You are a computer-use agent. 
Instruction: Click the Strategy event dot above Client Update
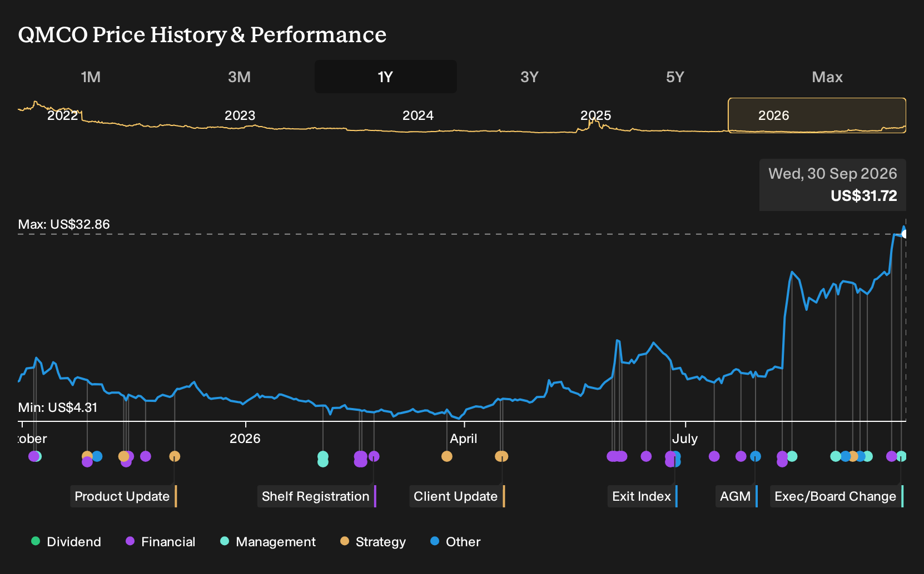click(501, 456)
